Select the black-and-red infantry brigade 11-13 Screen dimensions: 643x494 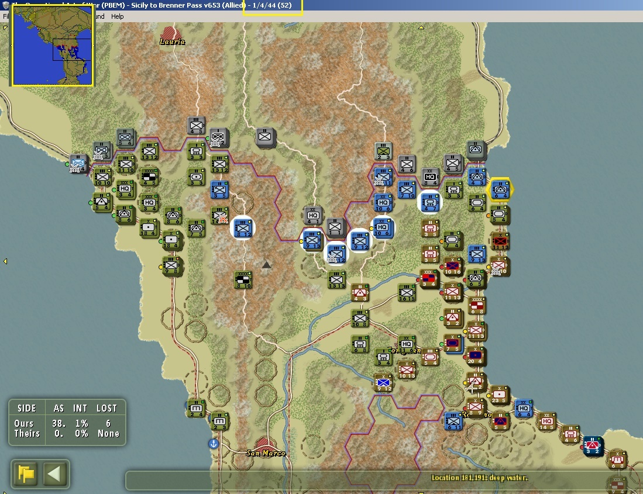pos(500,241)
